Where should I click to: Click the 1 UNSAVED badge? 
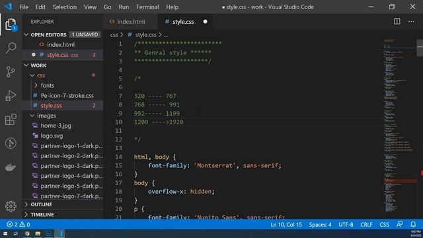(85, 35)
